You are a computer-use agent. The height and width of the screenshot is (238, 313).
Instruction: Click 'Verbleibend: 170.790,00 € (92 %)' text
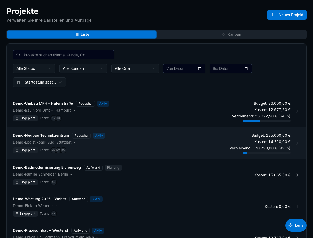(260, 148)
